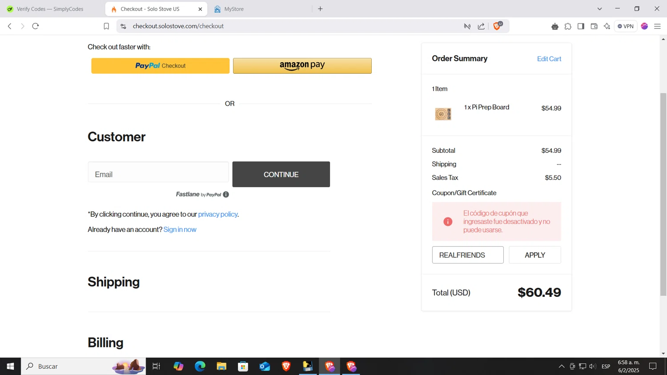Click the Email input field

158,172
